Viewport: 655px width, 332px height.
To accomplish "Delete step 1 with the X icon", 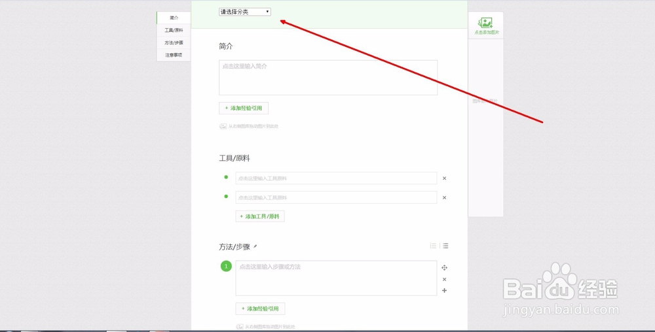I will click(445, 280).
